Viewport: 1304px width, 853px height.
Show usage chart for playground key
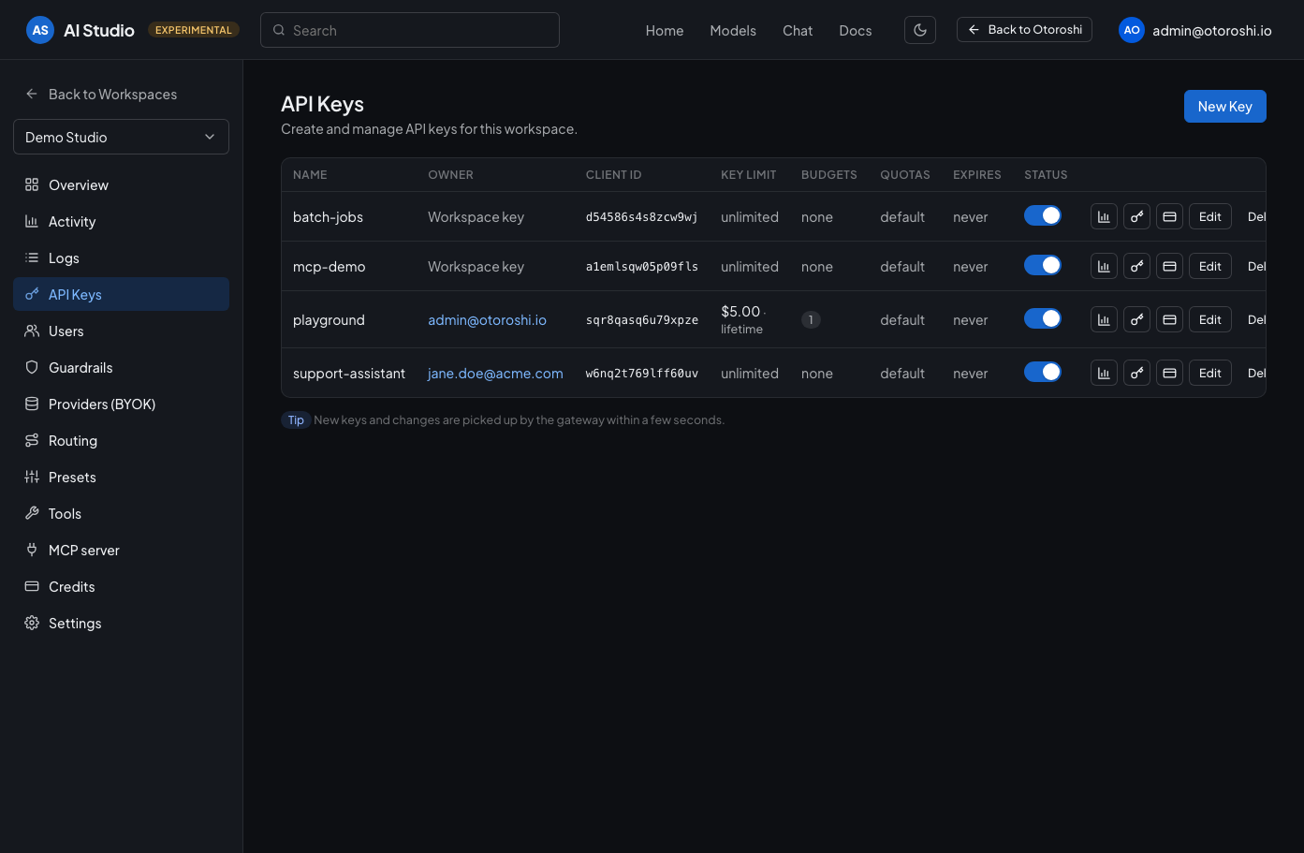click(x=1104, y=319)
